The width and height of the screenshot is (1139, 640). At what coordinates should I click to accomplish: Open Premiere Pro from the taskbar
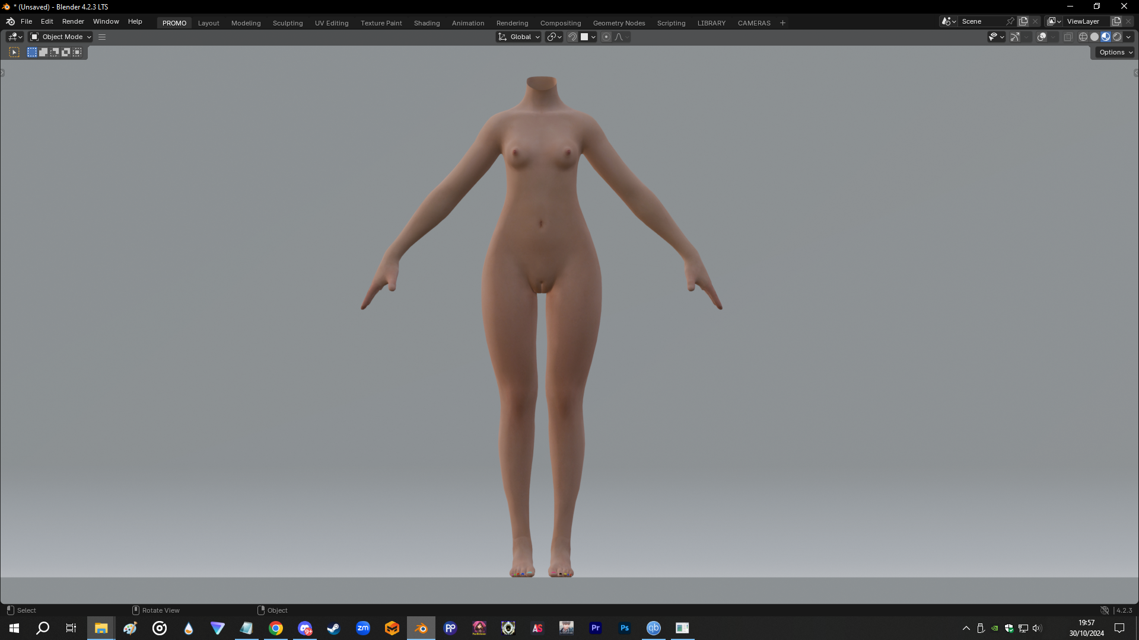(x=596, y=628)
